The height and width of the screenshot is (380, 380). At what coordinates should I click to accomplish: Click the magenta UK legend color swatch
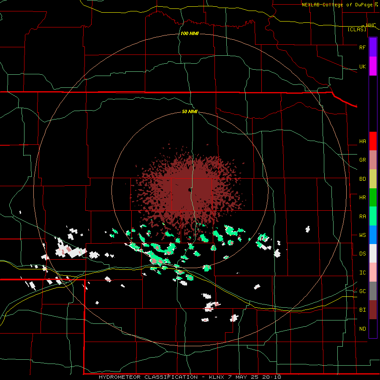(373, 66)
